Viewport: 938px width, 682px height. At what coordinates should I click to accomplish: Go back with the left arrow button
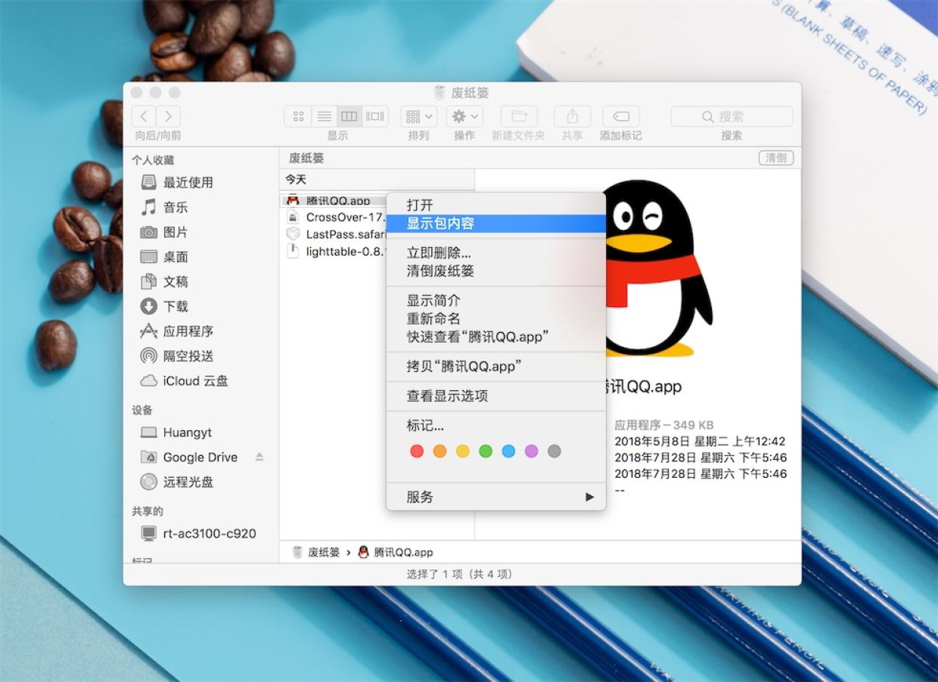coord(144,116)
